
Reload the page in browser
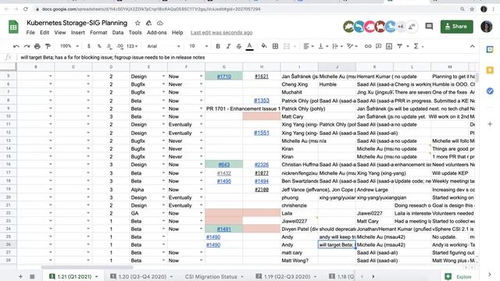point(26,9)
